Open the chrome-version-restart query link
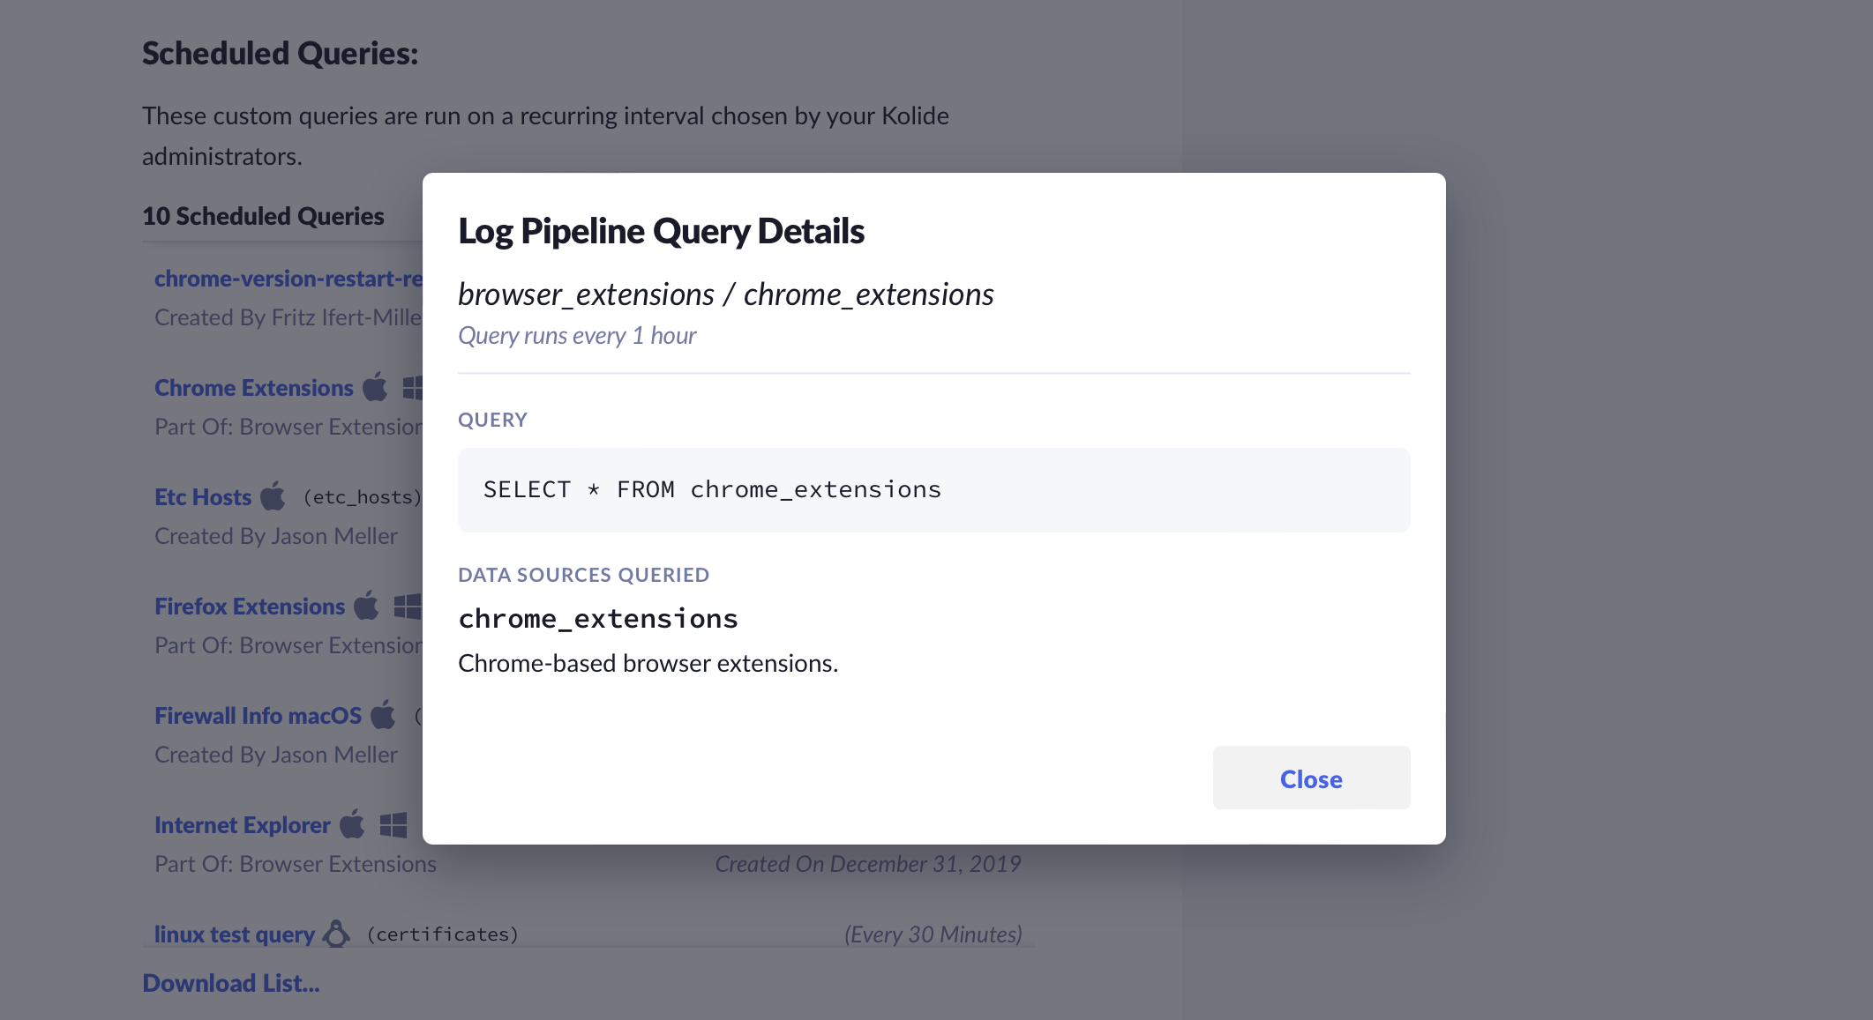 pyautogui.click(x=288, y=279)
